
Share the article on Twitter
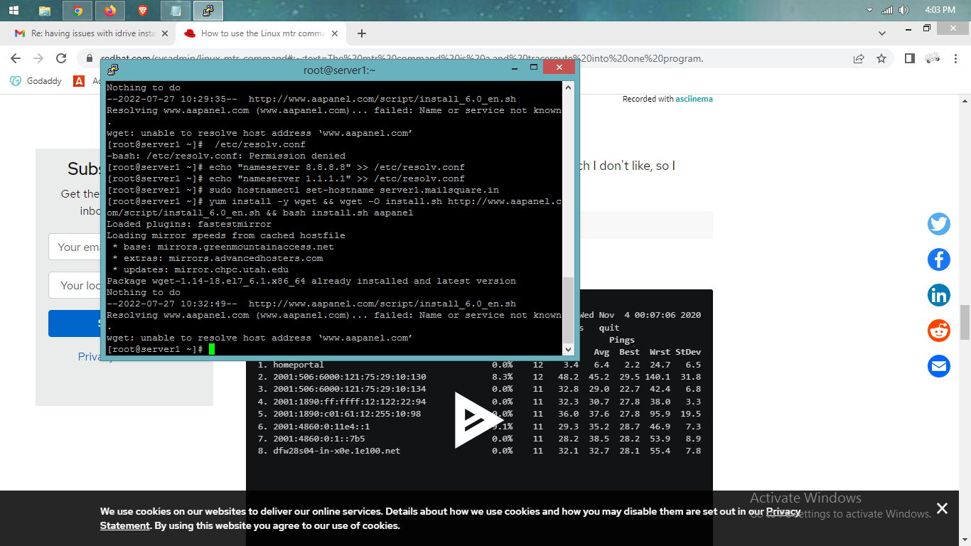click(x=939, y=224)
